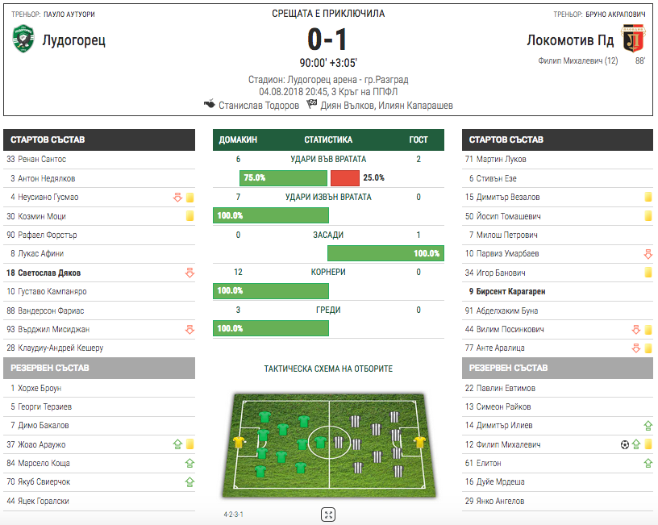This screenshot has width=658, height=525.
Task: Select the ДОМАКИН header label
Action: coord(238,140)
